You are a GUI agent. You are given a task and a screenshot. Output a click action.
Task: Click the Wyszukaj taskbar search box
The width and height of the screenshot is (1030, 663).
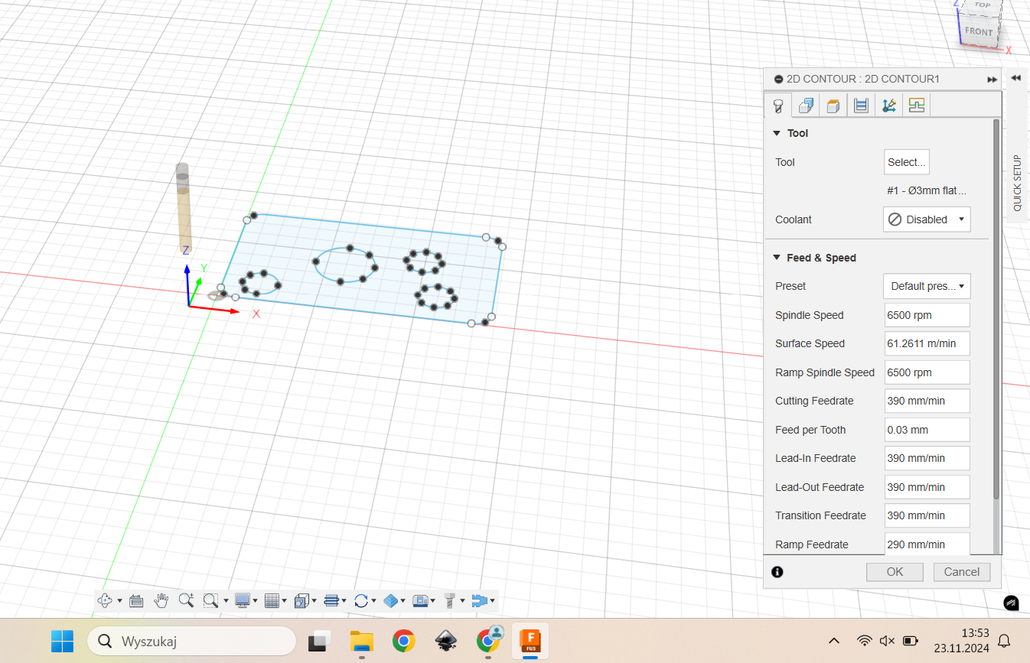(191, 641)
